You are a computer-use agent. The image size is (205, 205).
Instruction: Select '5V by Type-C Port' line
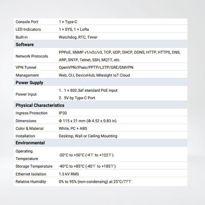[79, 98]
